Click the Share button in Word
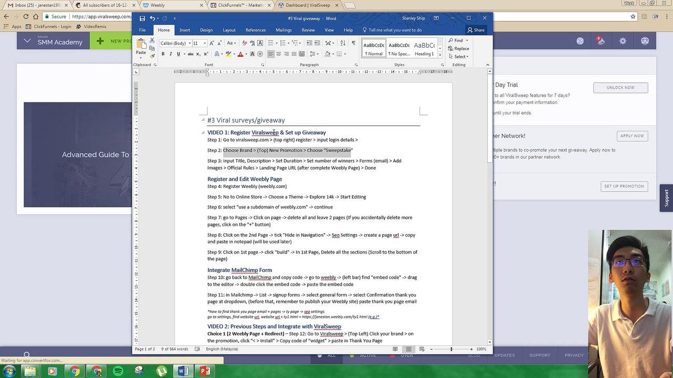This screenshot has width=673, height=378. pyautogui.click(x=476, y=30)
